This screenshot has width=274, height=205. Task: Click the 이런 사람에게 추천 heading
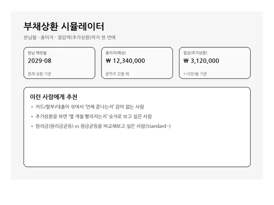click(53, 97)
